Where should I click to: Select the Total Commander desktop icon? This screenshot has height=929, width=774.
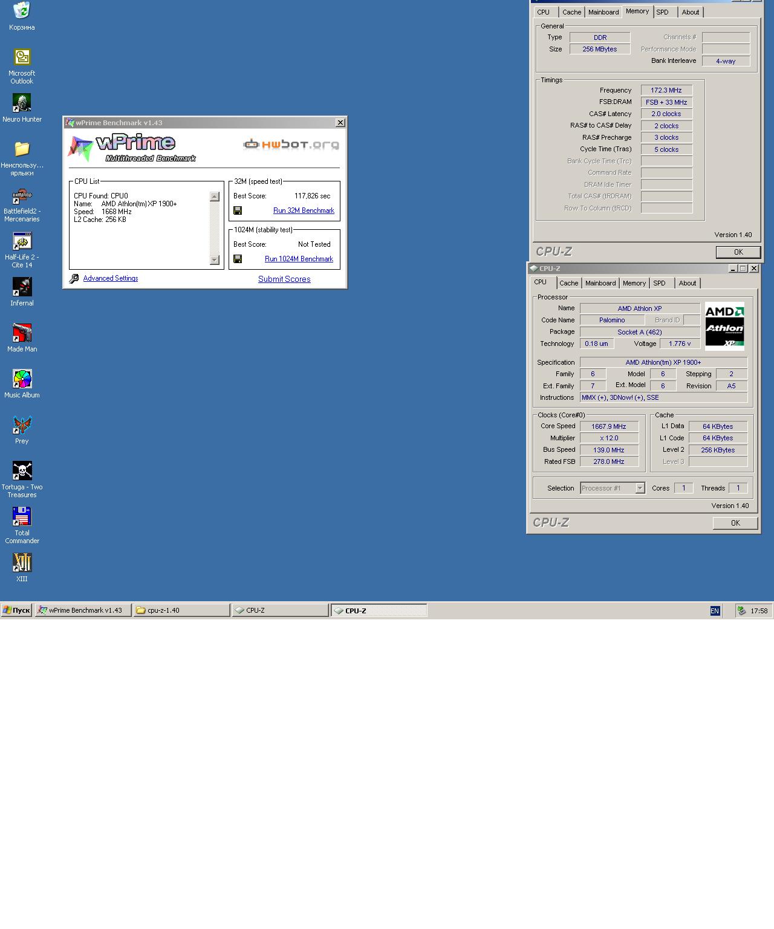pos(22,526)
